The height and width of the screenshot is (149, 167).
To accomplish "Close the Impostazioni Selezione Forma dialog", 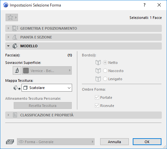I will pos(159,5).
